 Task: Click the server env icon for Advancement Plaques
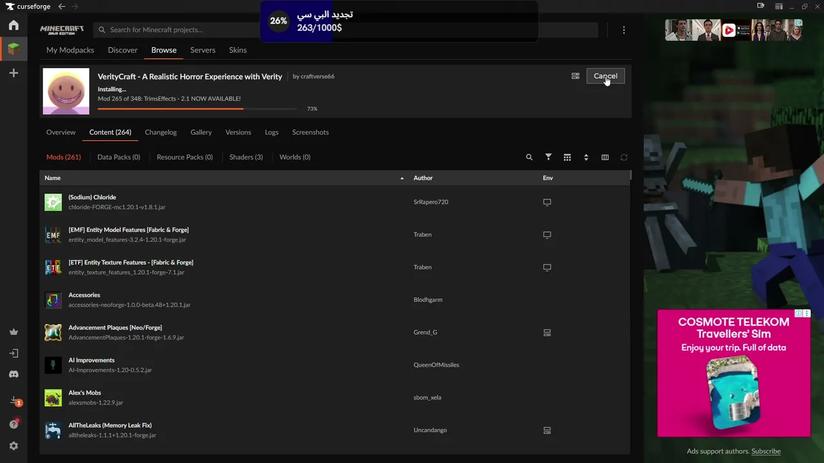point(547,332)
